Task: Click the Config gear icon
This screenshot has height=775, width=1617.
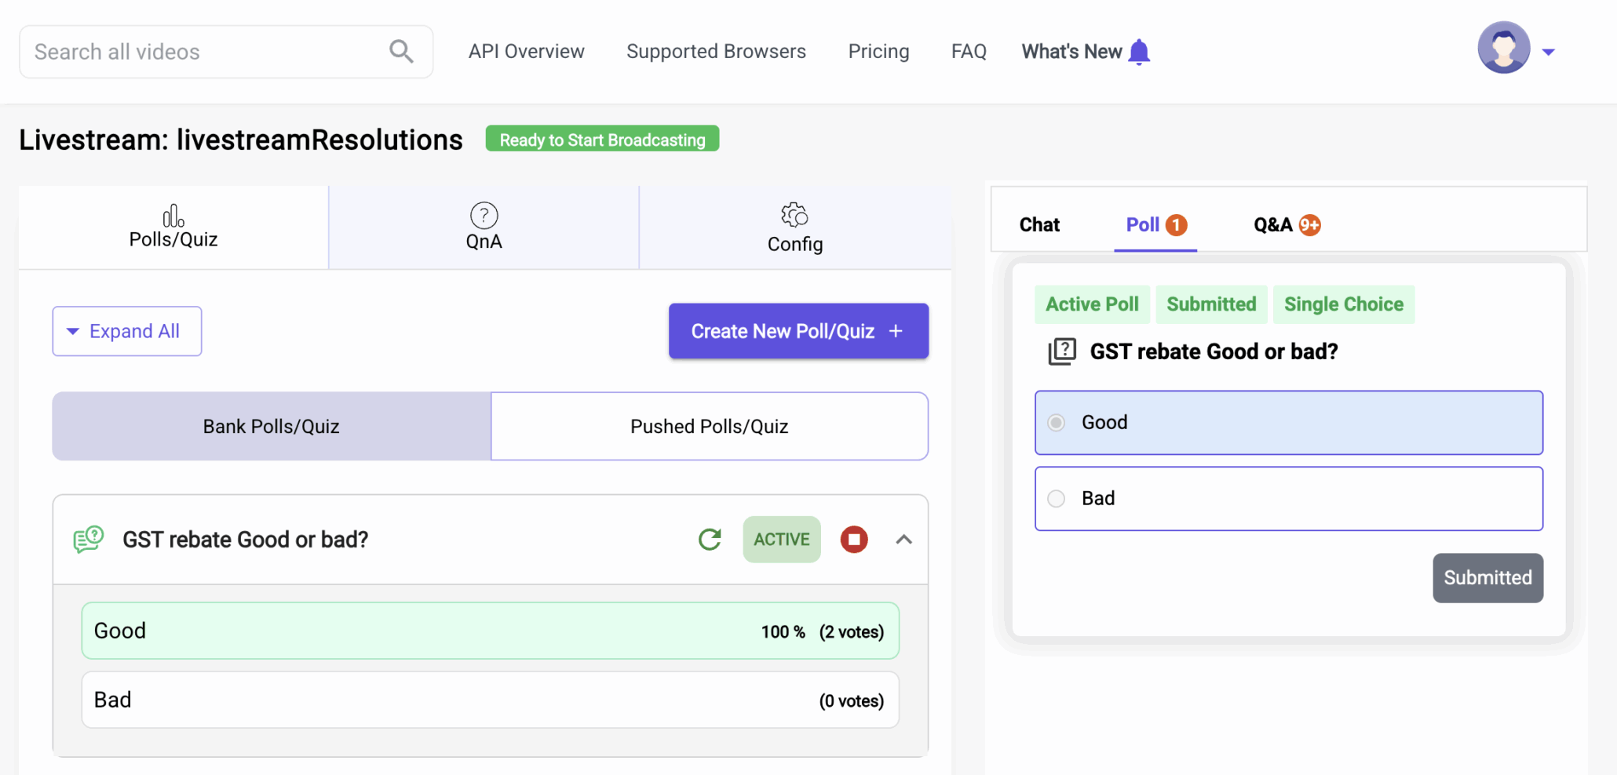Action: tap(794, 215)
